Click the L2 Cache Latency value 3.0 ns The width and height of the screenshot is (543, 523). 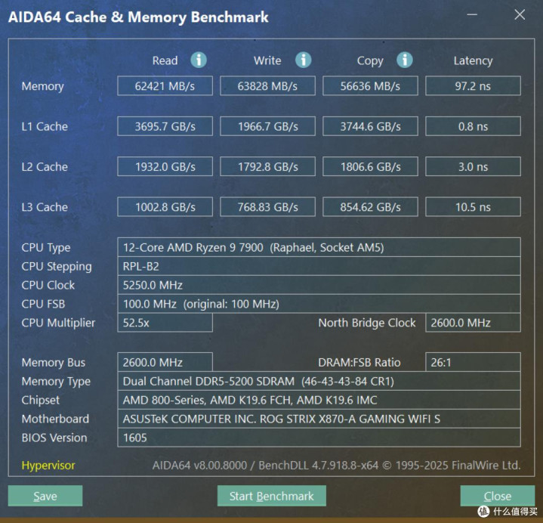point(473,166)
